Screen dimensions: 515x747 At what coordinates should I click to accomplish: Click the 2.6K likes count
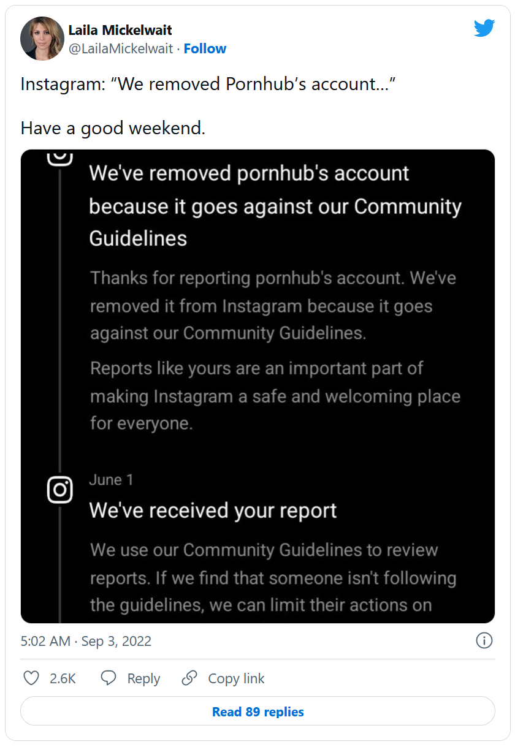pos(63,678)
